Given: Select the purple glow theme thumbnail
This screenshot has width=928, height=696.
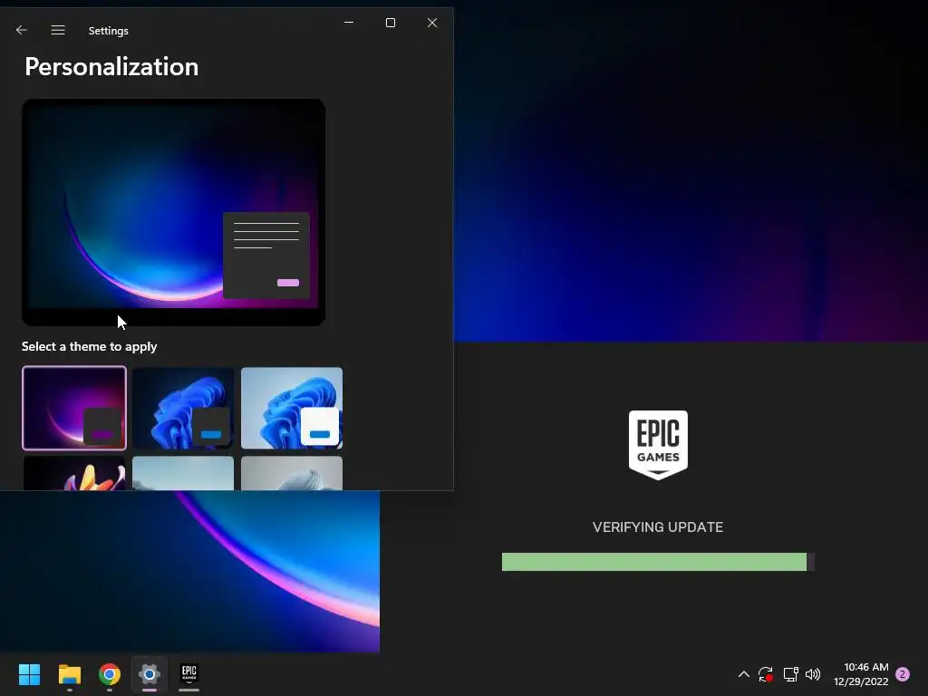Looking at the screenshot, I should [74, 408].
